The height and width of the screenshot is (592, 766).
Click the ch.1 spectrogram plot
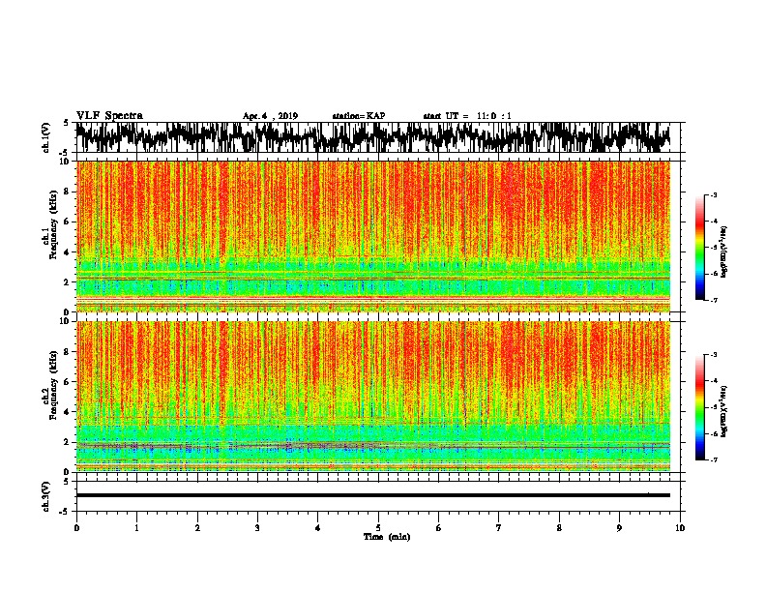(x=373, y=236)
